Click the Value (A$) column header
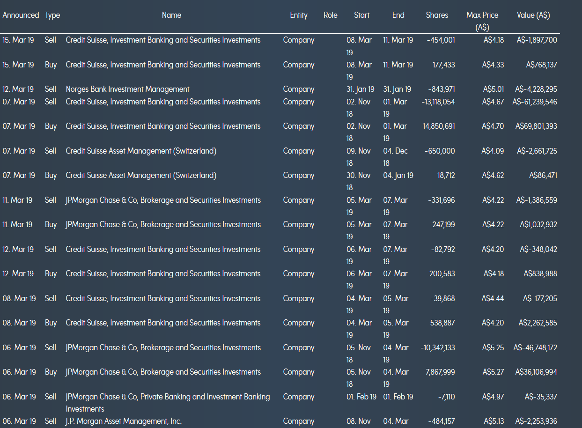 click(533, 15)
